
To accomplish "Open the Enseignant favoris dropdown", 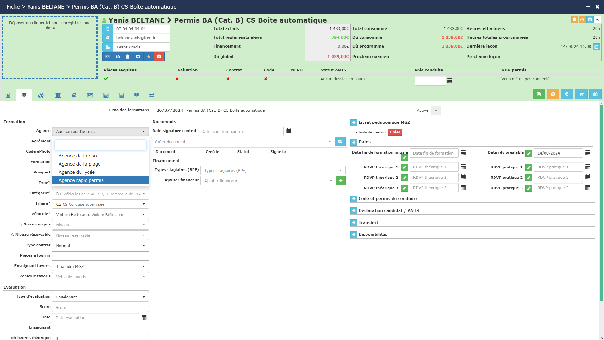I will 100,266.
